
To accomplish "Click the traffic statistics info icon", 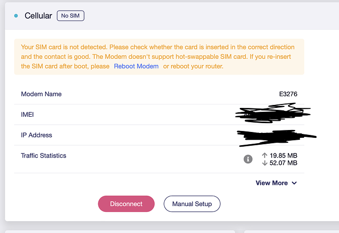I will 248,159.
